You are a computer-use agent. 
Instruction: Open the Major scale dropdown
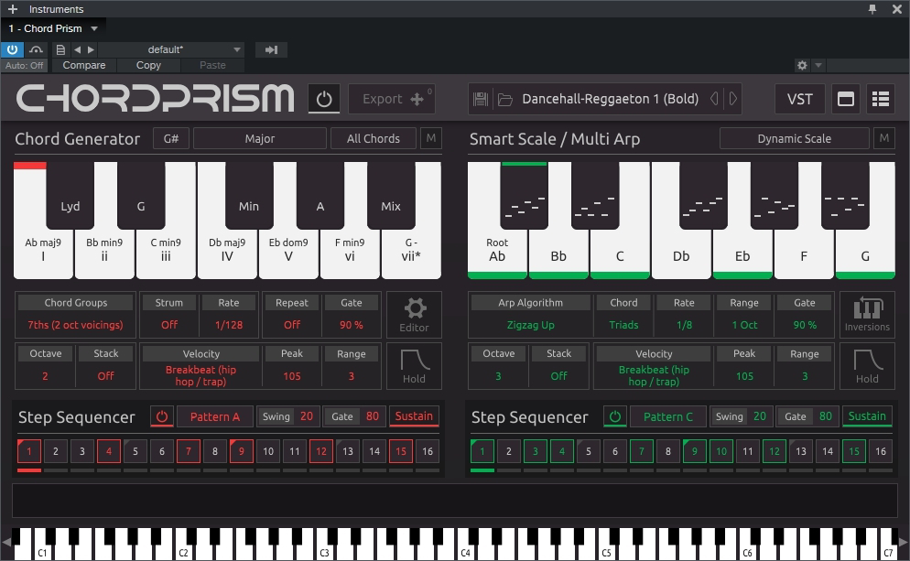pos(259,139)
